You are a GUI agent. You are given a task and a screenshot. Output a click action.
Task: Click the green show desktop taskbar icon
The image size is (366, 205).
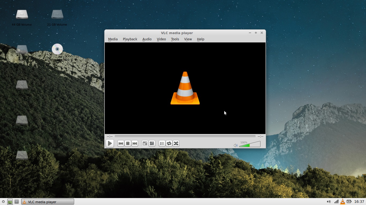(10, 202)
